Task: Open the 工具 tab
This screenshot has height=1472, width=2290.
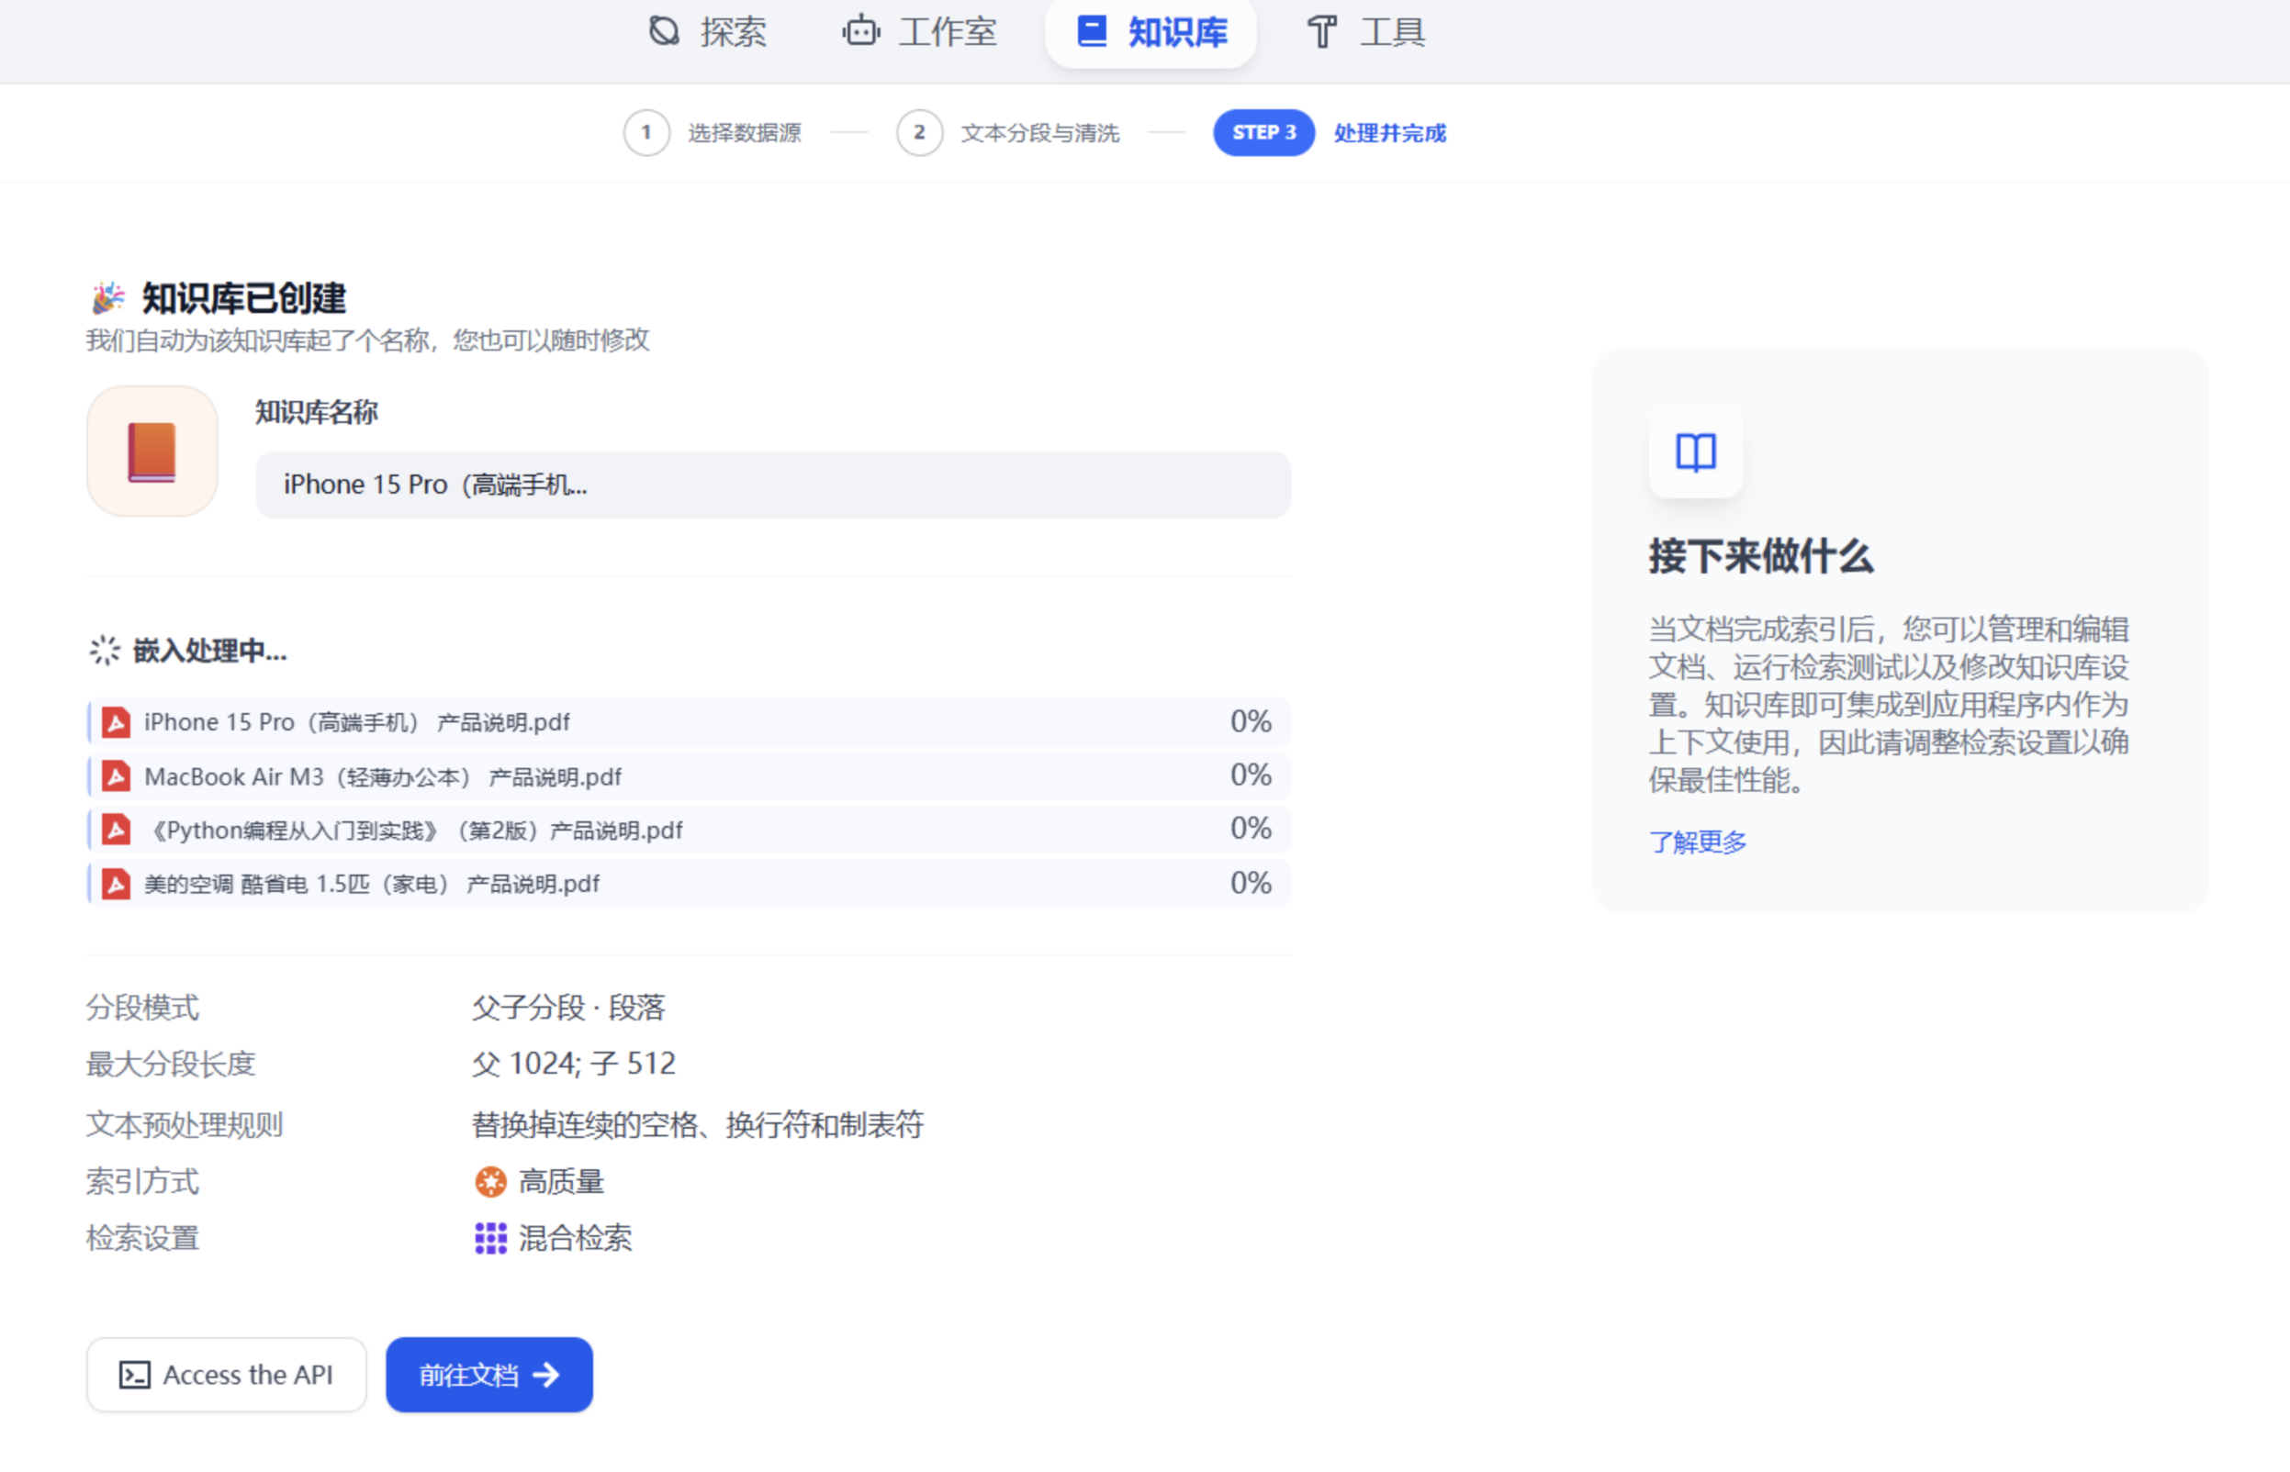Action: click(1365, 32)
